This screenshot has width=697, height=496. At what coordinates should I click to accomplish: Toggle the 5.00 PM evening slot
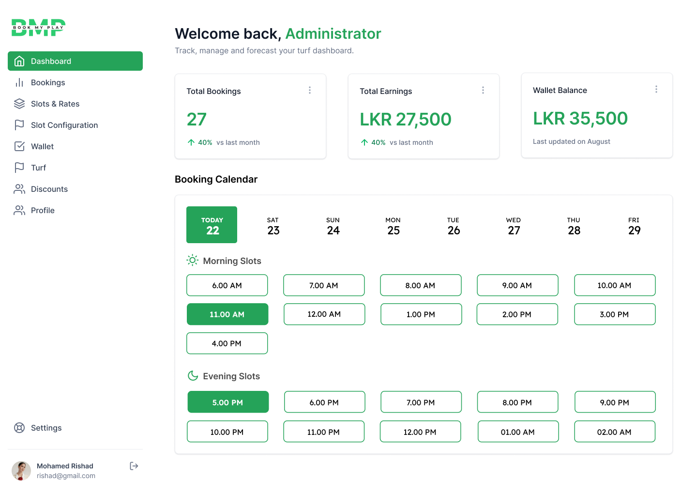pyautogui.click(x=227, y=403)
